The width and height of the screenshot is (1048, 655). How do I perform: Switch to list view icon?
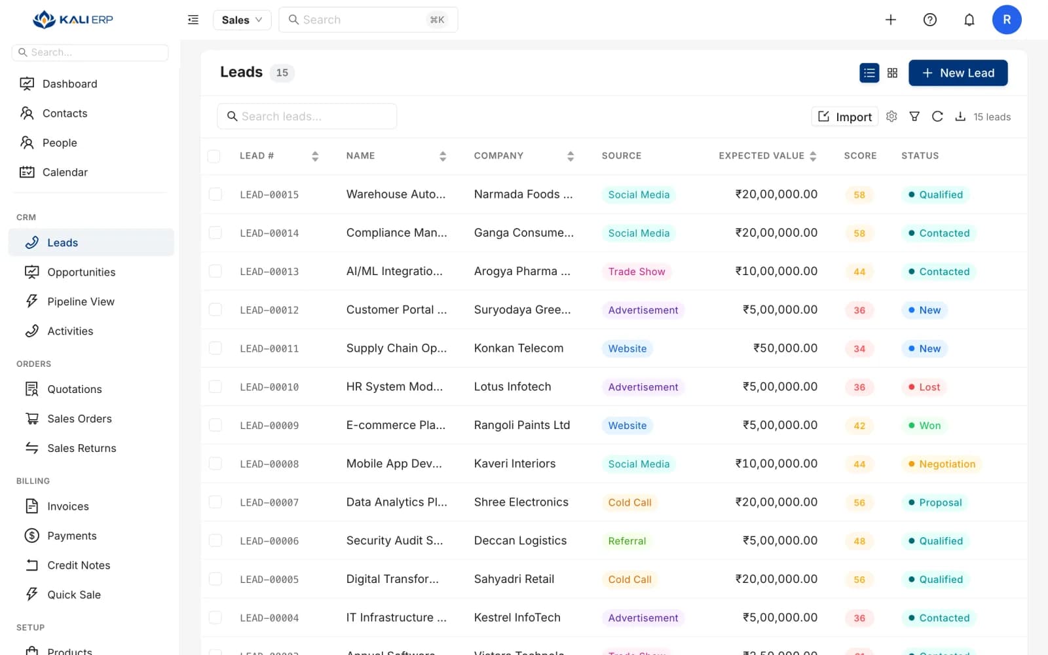click(869, 73)
